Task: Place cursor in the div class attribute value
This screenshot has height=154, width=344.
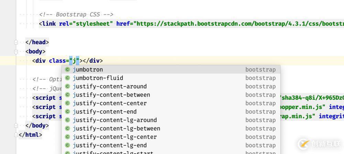Action: coord(74,60)
